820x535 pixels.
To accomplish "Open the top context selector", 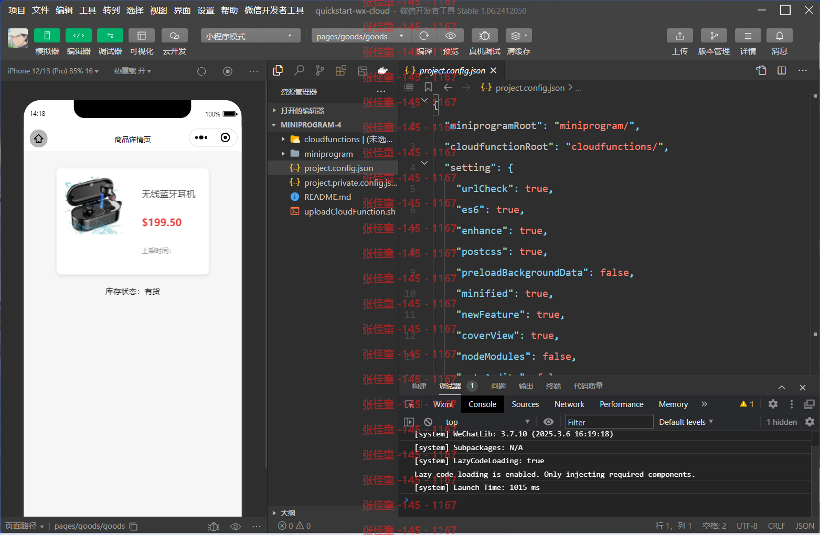I will [488, 422].
